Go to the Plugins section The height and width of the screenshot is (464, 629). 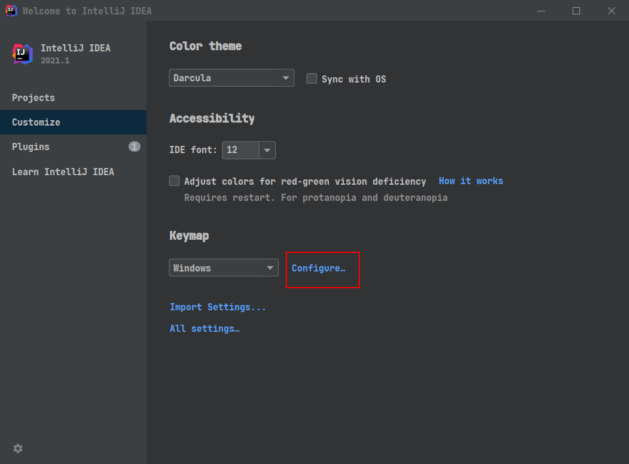(x=73, y=146)
